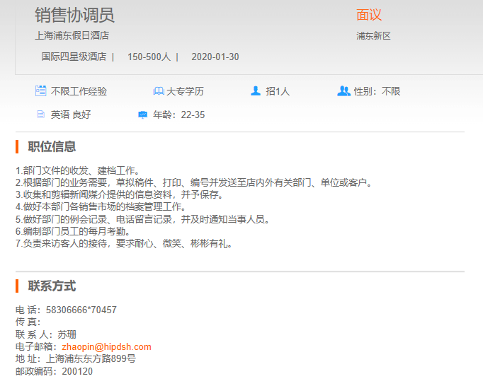Open the zhaopin@hipdsh.com email link
The image size is (483, 386).
pyautogui.click(x=106, y=347)
